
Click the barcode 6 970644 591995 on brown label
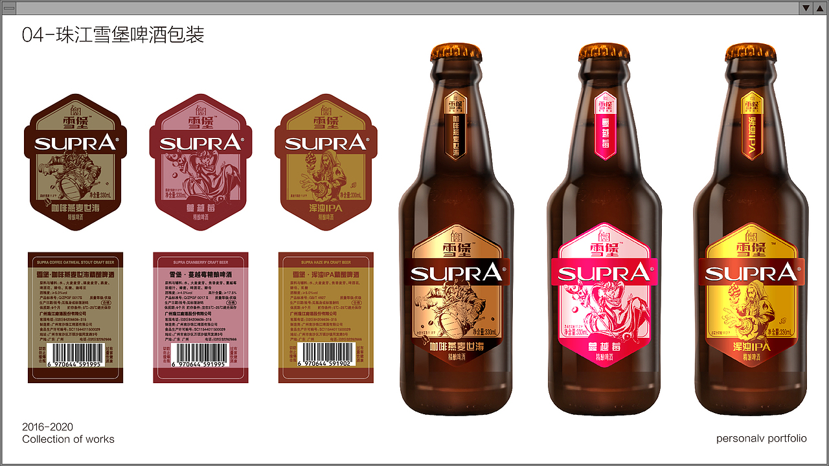(75, 356)
